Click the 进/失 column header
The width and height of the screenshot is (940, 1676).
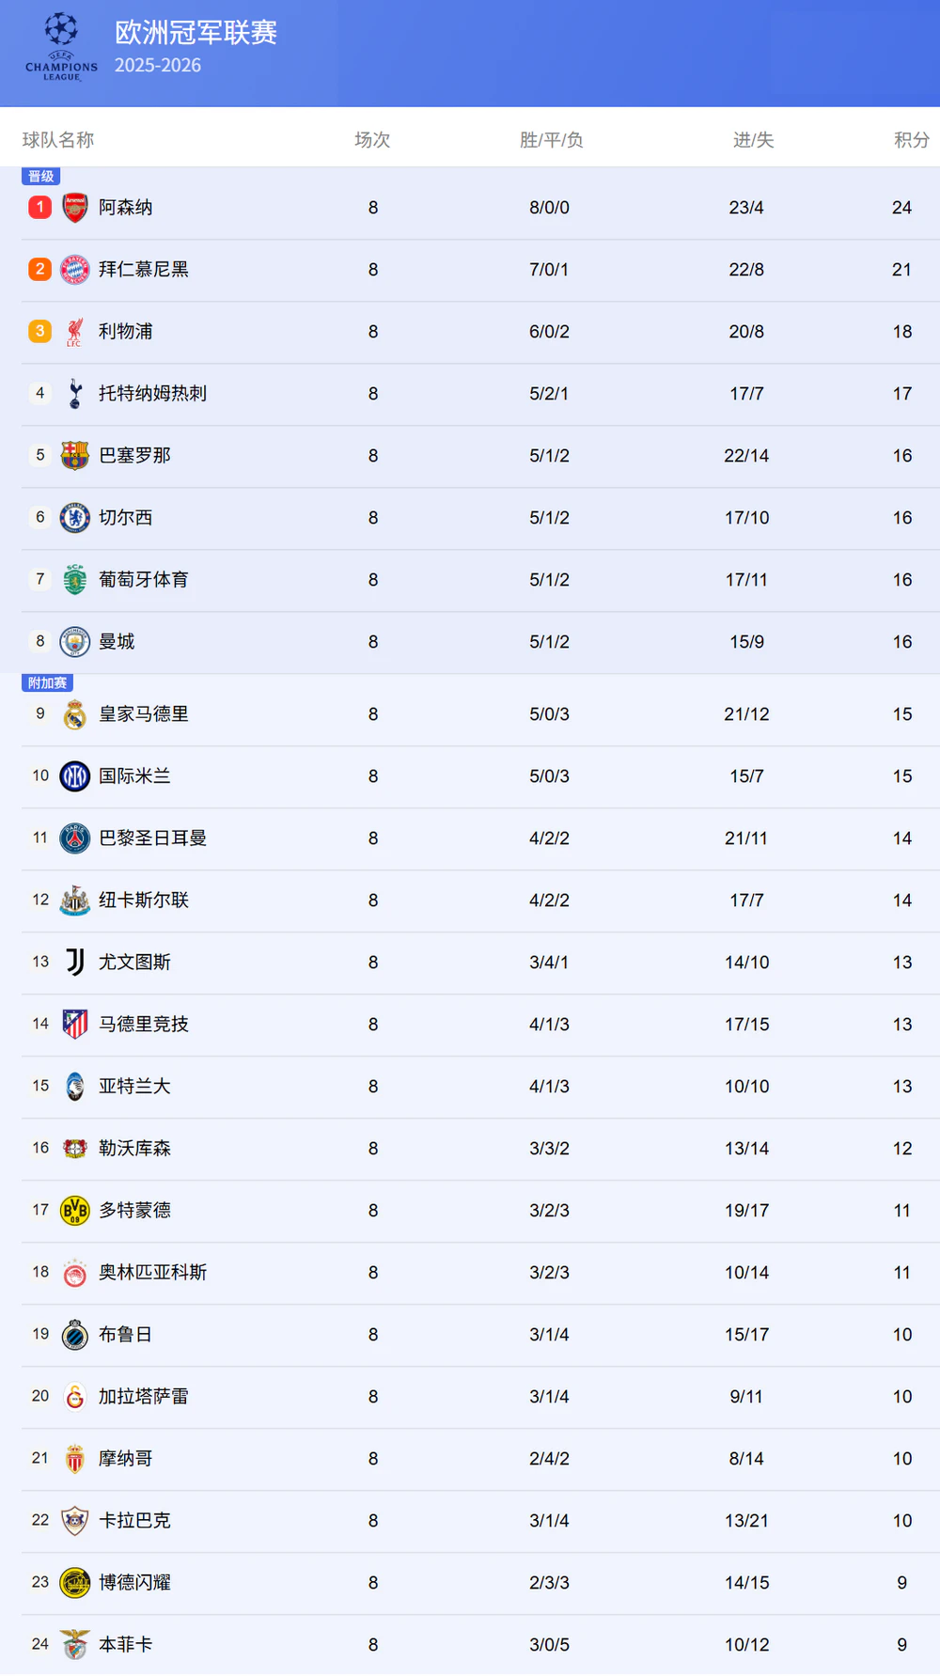753,140
